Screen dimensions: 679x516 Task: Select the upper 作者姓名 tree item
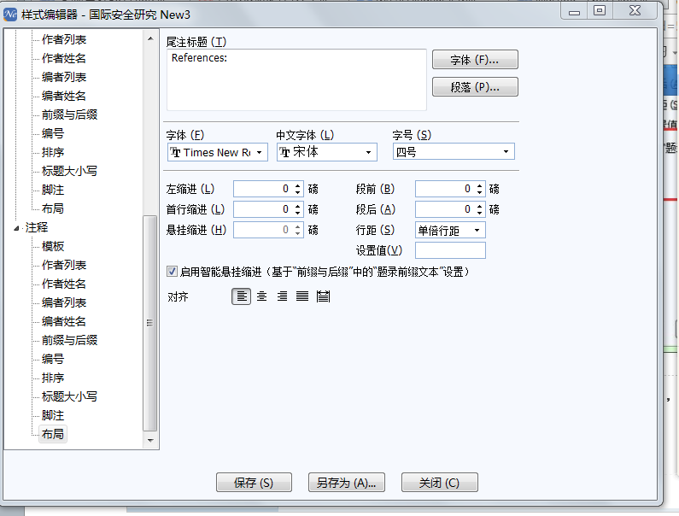tap(64, 58)
